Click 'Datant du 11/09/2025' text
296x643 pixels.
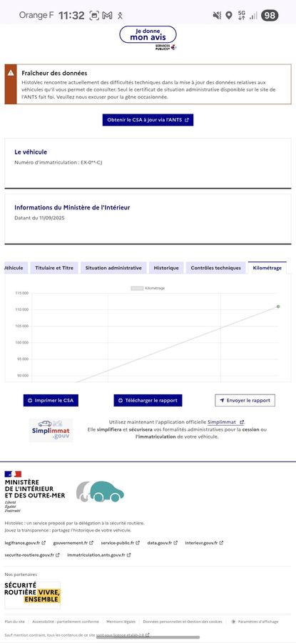pos(39,218)
